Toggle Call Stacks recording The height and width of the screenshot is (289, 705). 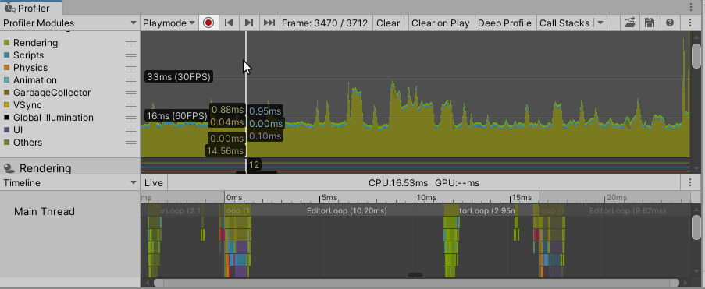pos(564,23)
